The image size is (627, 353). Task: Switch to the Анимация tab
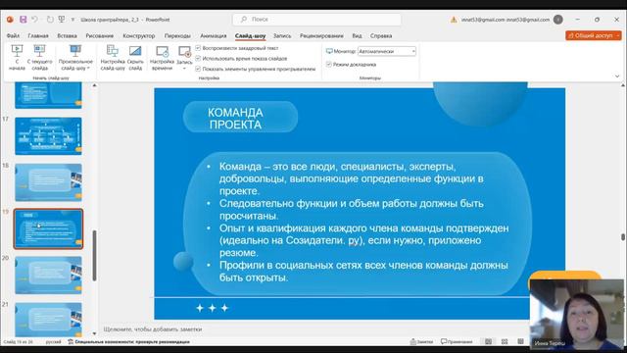point(214,35)
